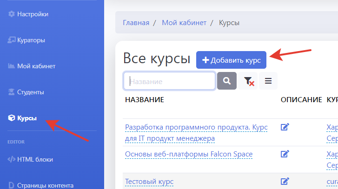
Task: Open Мой кабинет in the sidebar
Action: tap(36, 66)
